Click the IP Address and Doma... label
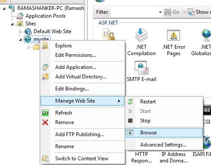Viewport: 211px width, 165px height. pyautogui.click(x=173, y=157)
